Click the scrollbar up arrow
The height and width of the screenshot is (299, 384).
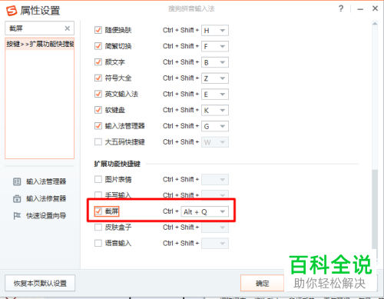pos(375,24)
